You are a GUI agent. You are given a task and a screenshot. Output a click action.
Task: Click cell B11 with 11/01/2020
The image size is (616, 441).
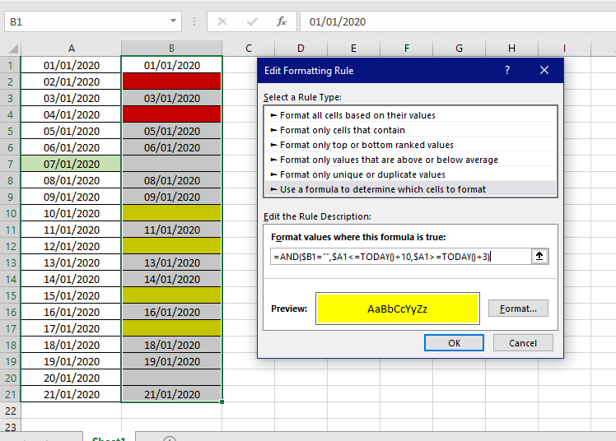click(171, 230)
